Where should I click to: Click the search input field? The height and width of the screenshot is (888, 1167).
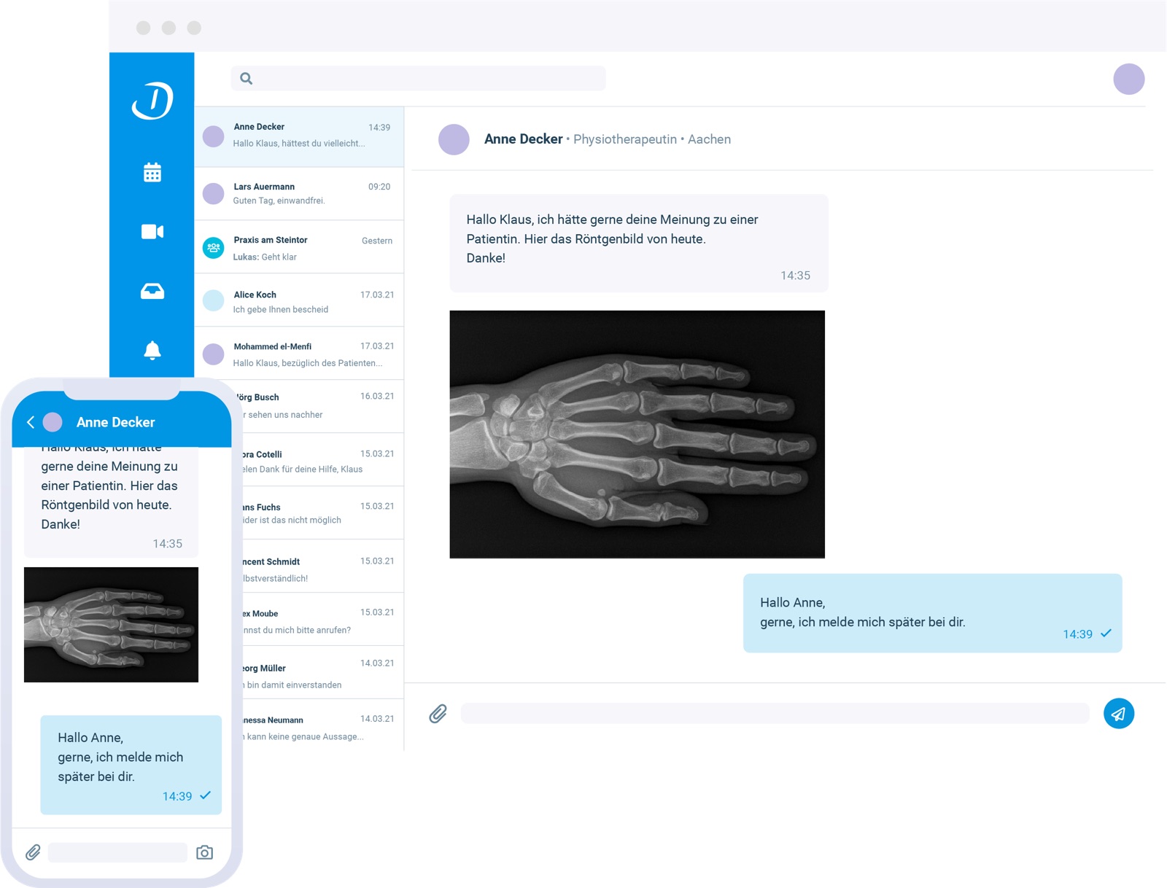click(x=418, y=79)
